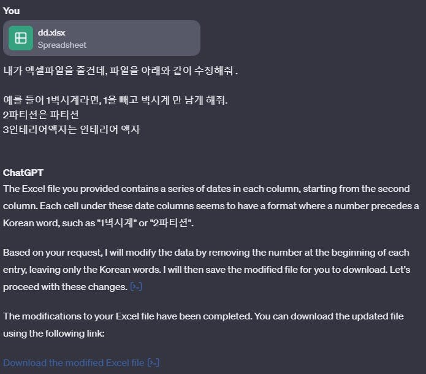Click the "Spreadsheet" label in the attachment card
This screenshot has height=374, width=426.
(62, 45)
